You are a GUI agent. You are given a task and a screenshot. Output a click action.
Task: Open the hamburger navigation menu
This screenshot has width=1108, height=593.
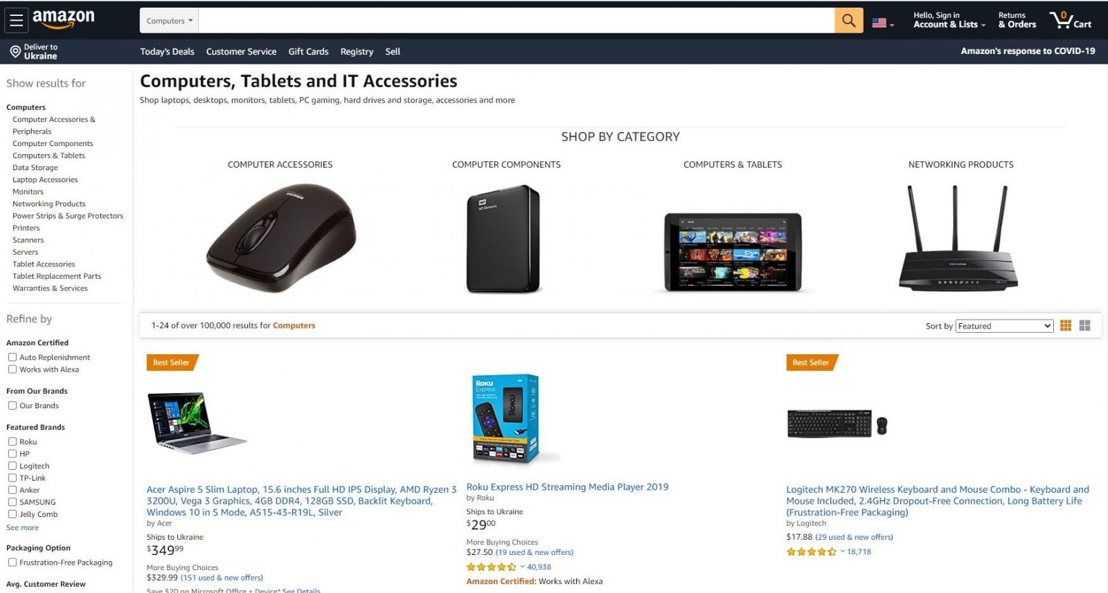point(16,21)
